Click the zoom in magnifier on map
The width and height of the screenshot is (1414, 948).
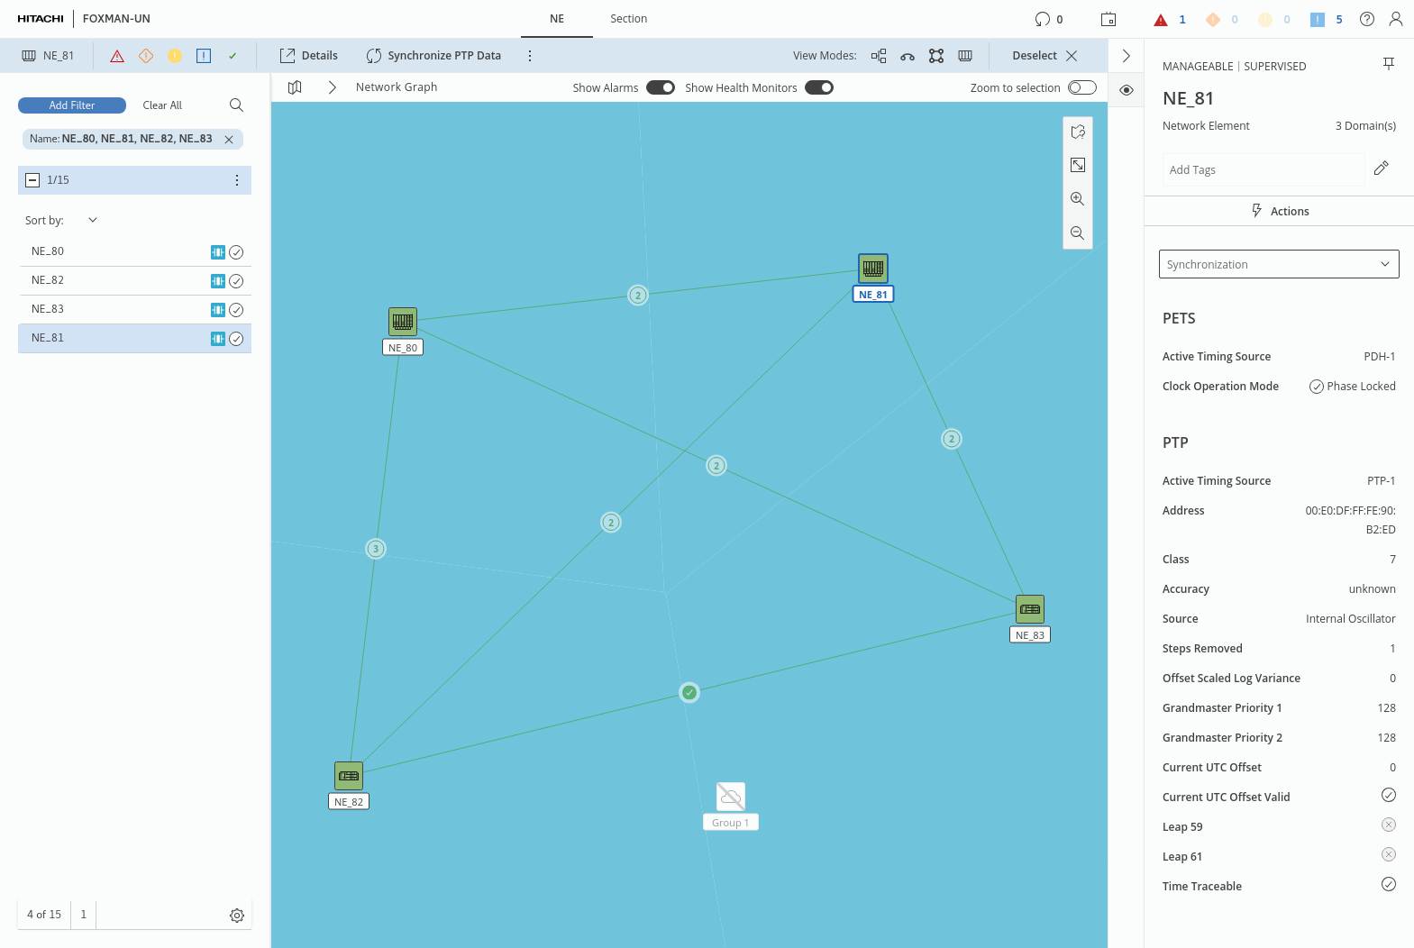coord(1077,199)
